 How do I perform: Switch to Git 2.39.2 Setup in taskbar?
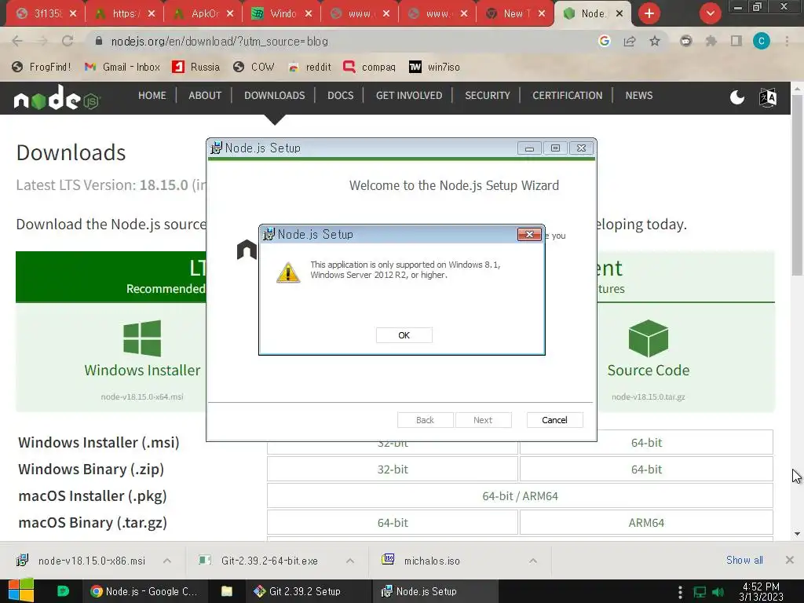[x=298, y=591]
